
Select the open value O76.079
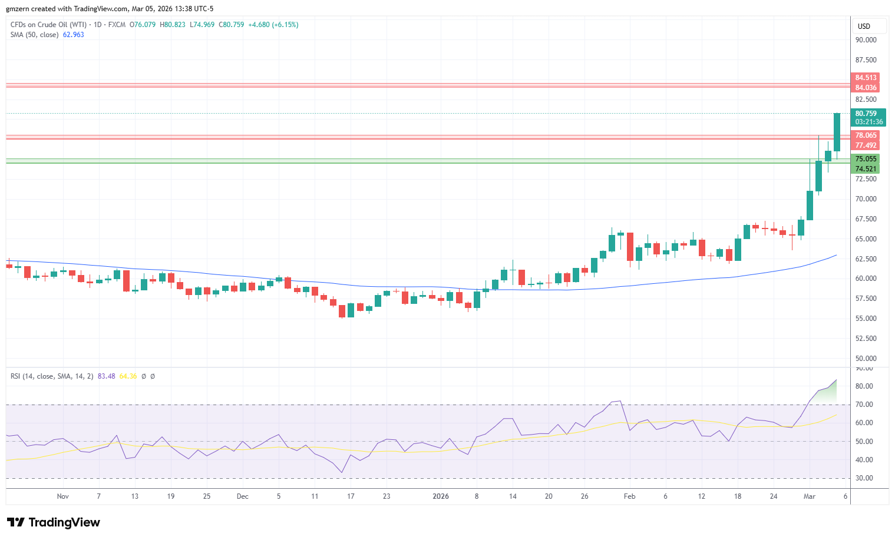tap(143, 25)
